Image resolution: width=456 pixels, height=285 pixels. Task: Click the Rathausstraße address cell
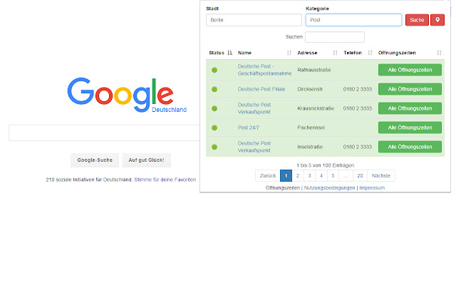[x=314, y=70]
